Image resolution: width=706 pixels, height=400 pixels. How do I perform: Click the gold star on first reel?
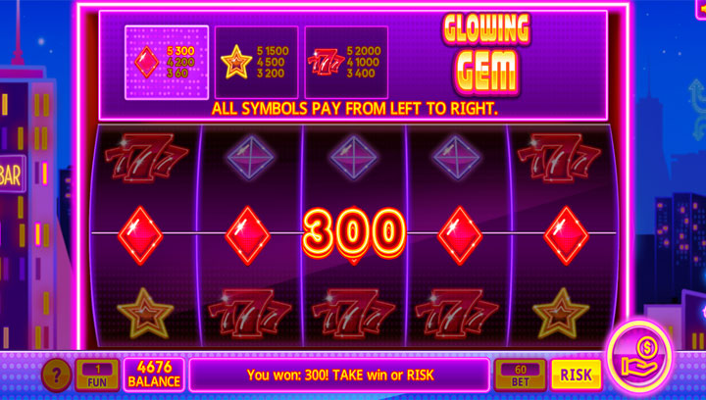click(145, 314)
